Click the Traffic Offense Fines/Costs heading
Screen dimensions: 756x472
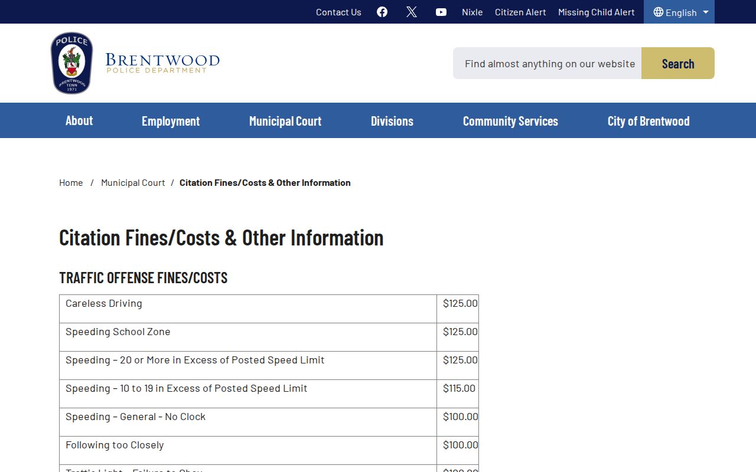click(144, 277)
